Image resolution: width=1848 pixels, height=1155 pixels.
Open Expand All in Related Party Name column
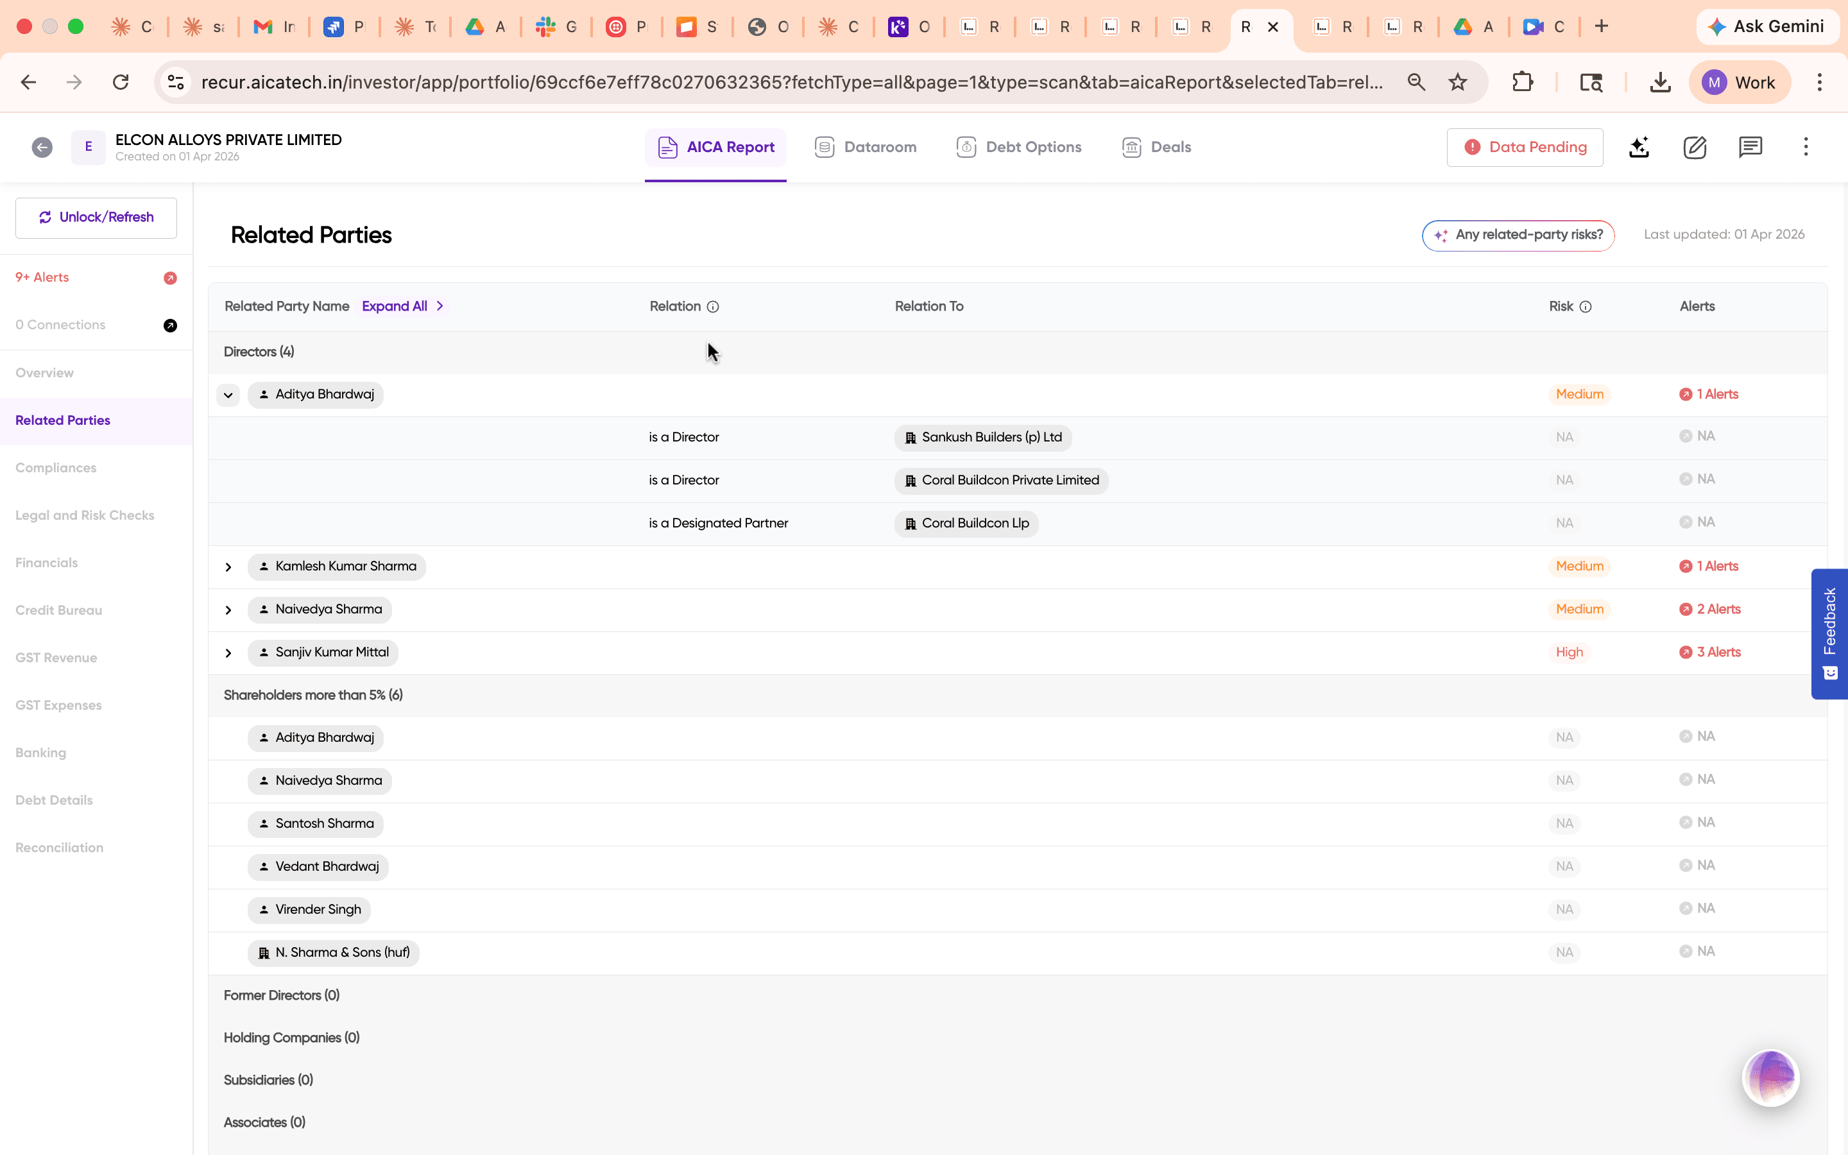click(x=395, y=305)
